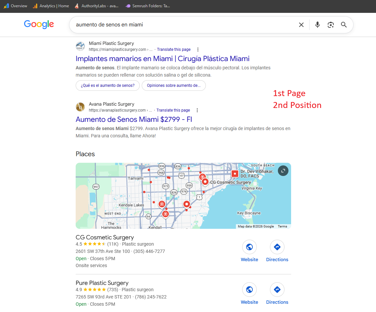Click 'Key Biscayne' label on map
376x312 pixels.
(249, 213)
